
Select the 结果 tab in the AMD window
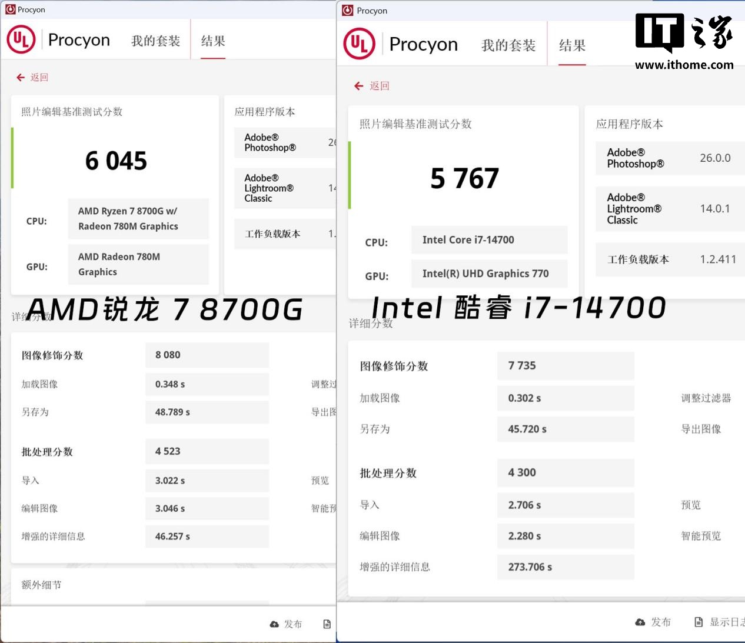tap(213, 41)
